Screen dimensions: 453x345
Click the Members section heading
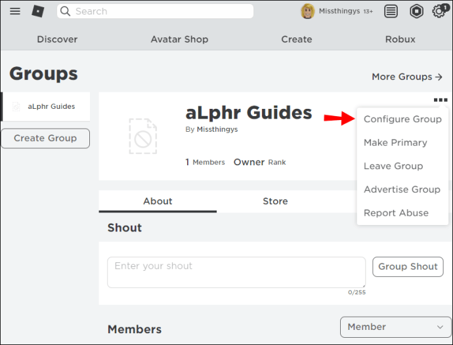click(135, 329)
